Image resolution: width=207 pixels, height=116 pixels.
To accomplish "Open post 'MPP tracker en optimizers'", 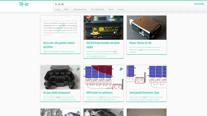I will (99, 93).
